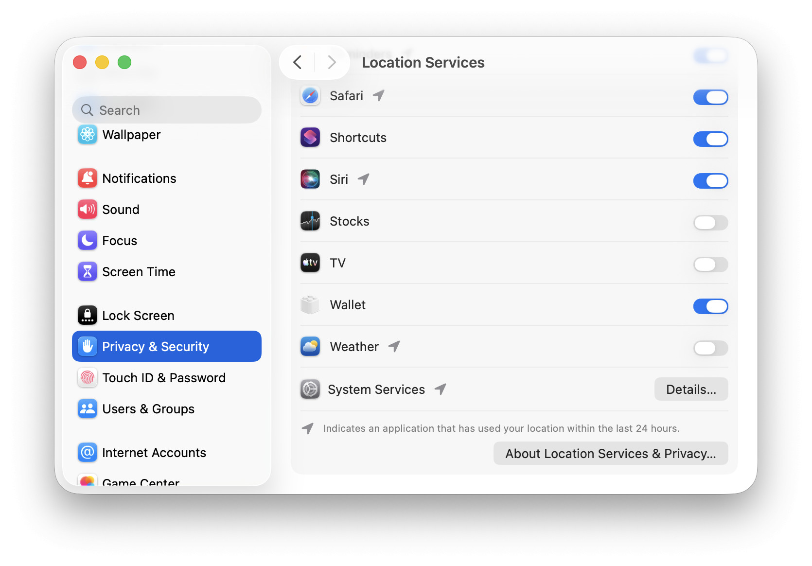Click the Stocks label text
The width and height of the screenshot is (812, 566).
click(350, 221)
